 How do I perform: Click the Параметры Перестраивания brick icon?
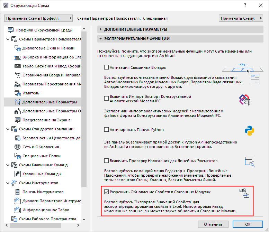tap(18, 84)
